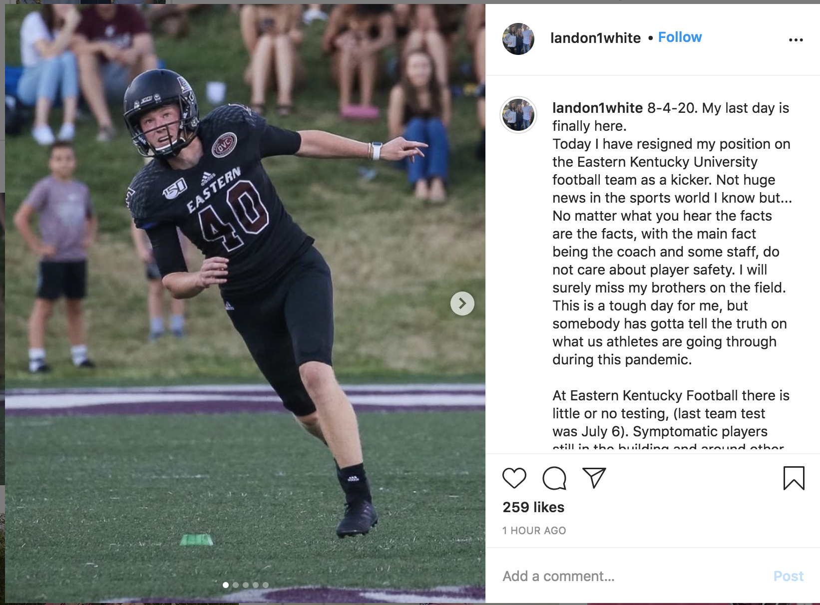Open the header profile picture avatar
The width and height of the screenshot is (820, 605).
click(518, 38)
